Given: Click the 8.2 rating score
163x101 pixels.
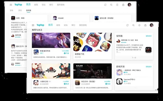Looking at the screenshot, I should coord(66,84).
